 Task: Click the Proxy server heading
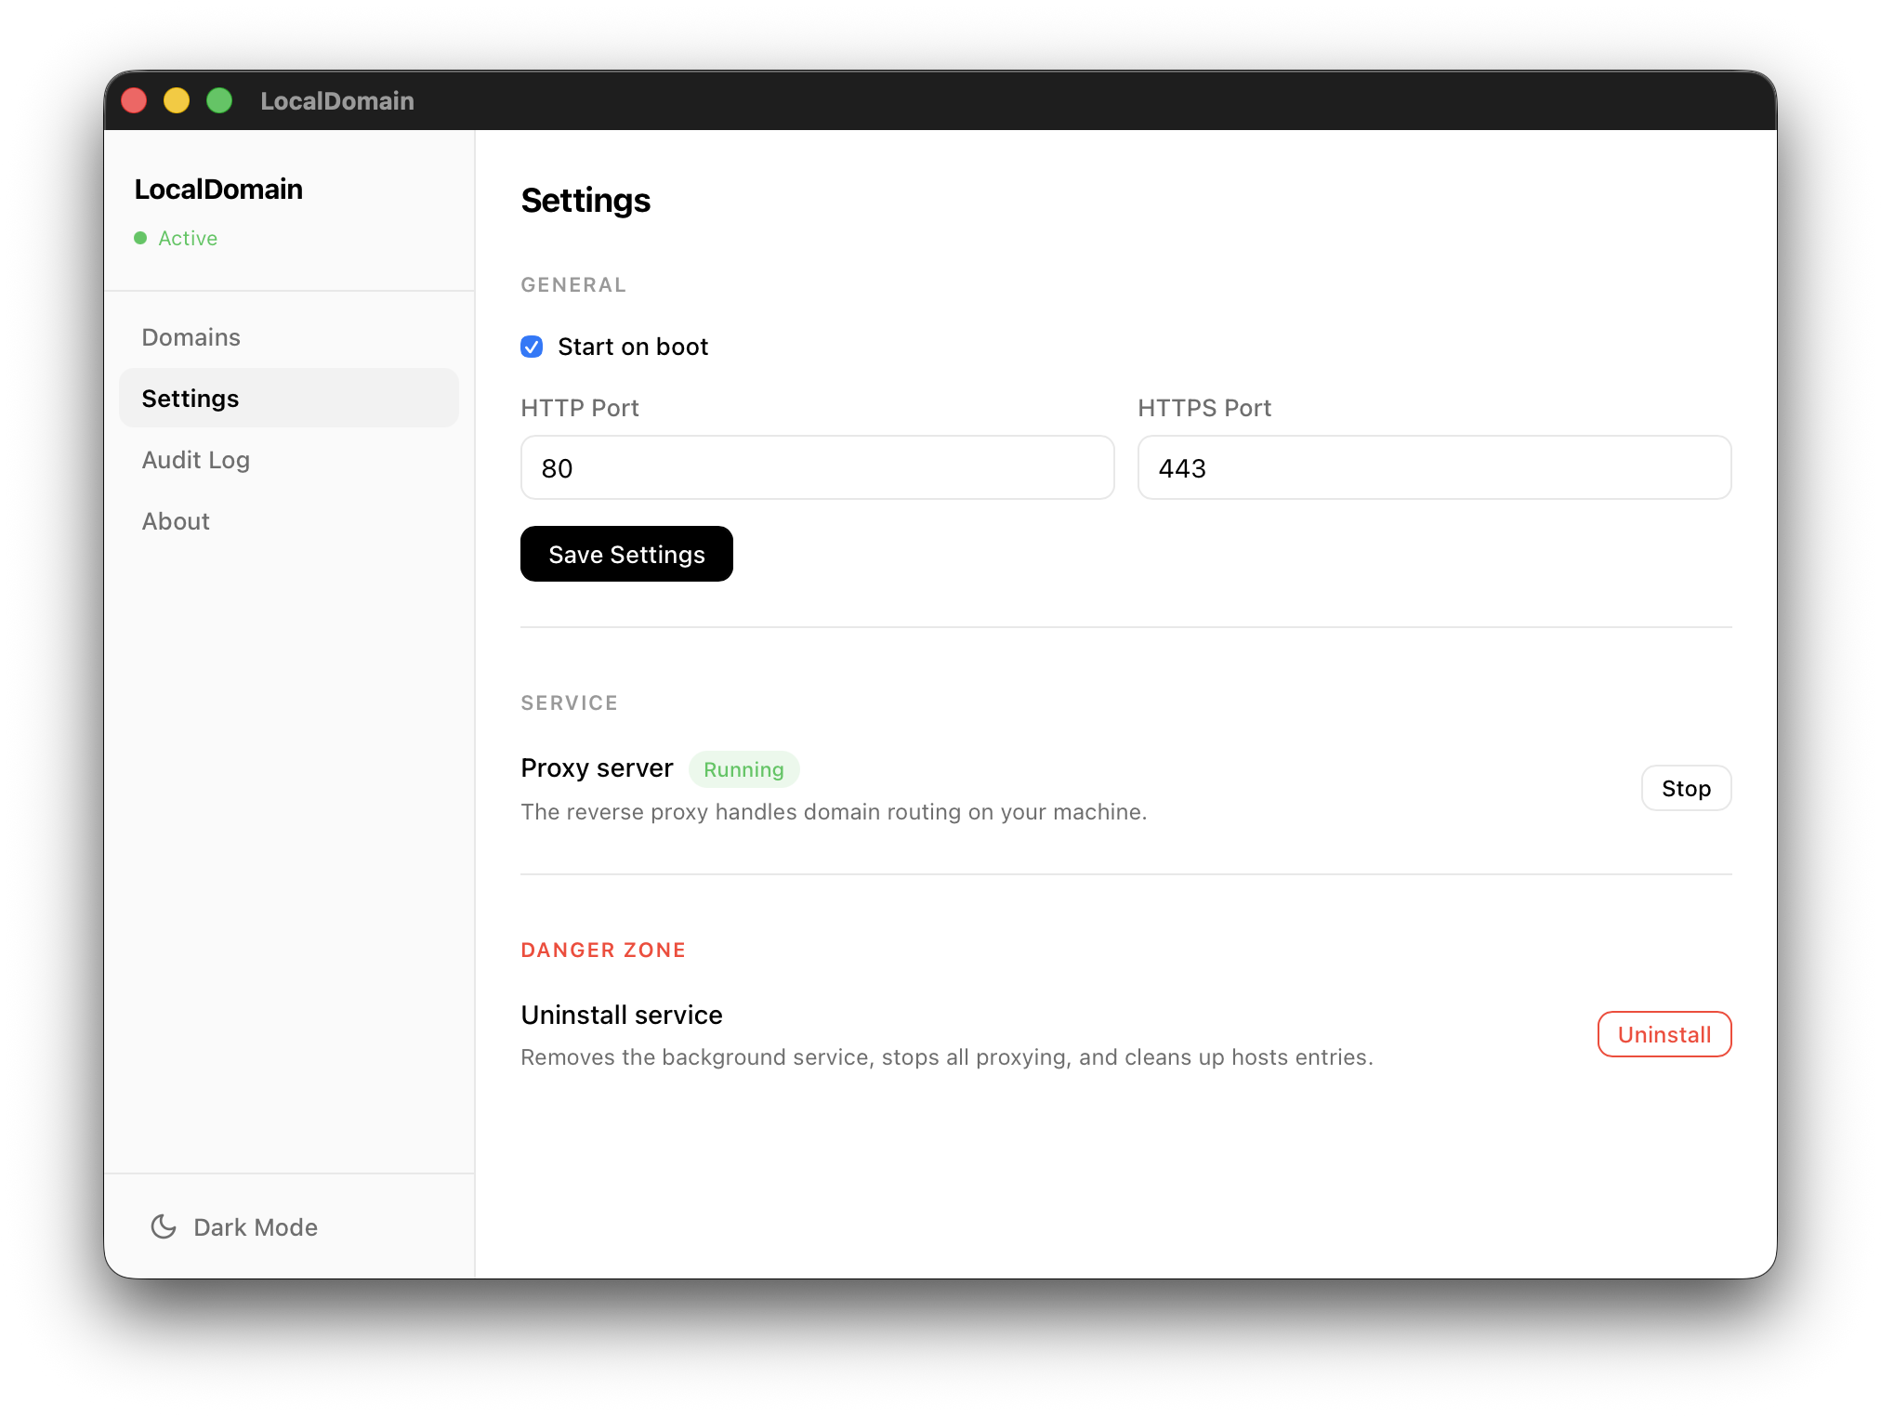(x=597, y=768)
